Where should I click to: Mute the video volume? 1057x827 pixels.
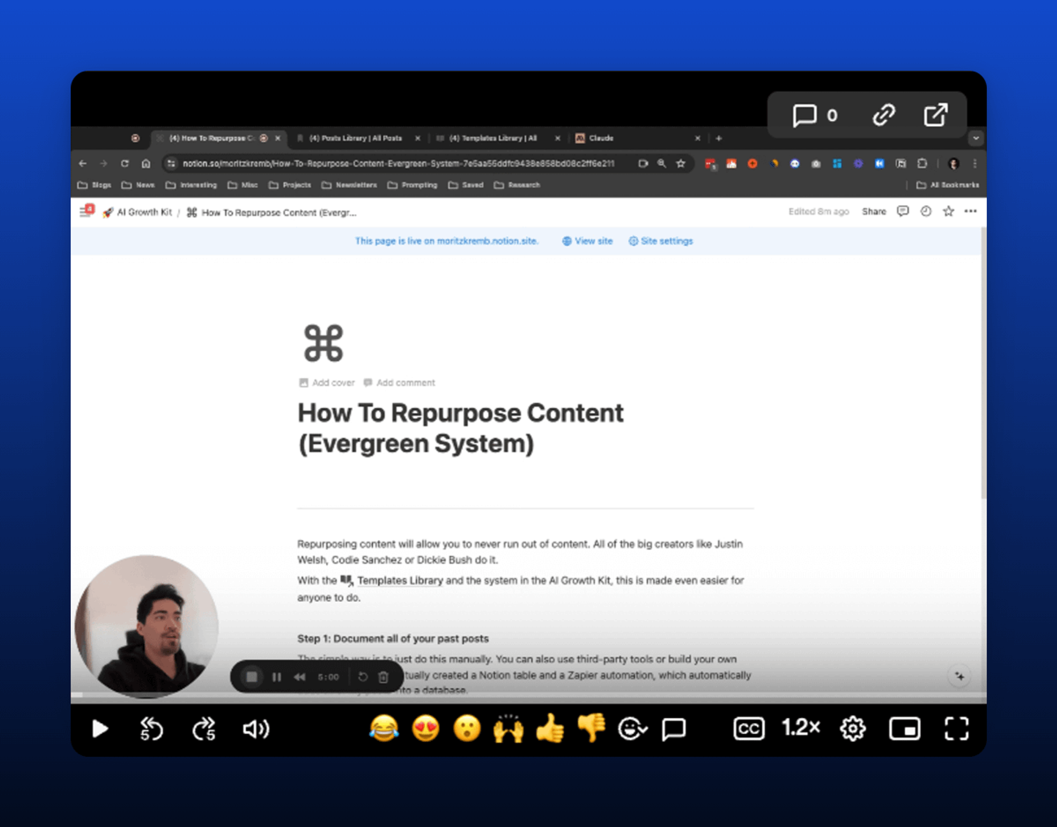point(256,729)
